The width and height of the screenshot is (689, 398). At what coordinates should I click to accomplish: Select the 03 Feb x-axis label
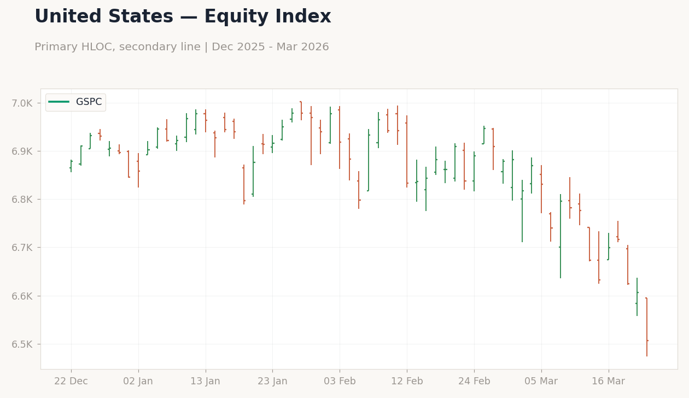click(340, 382)
